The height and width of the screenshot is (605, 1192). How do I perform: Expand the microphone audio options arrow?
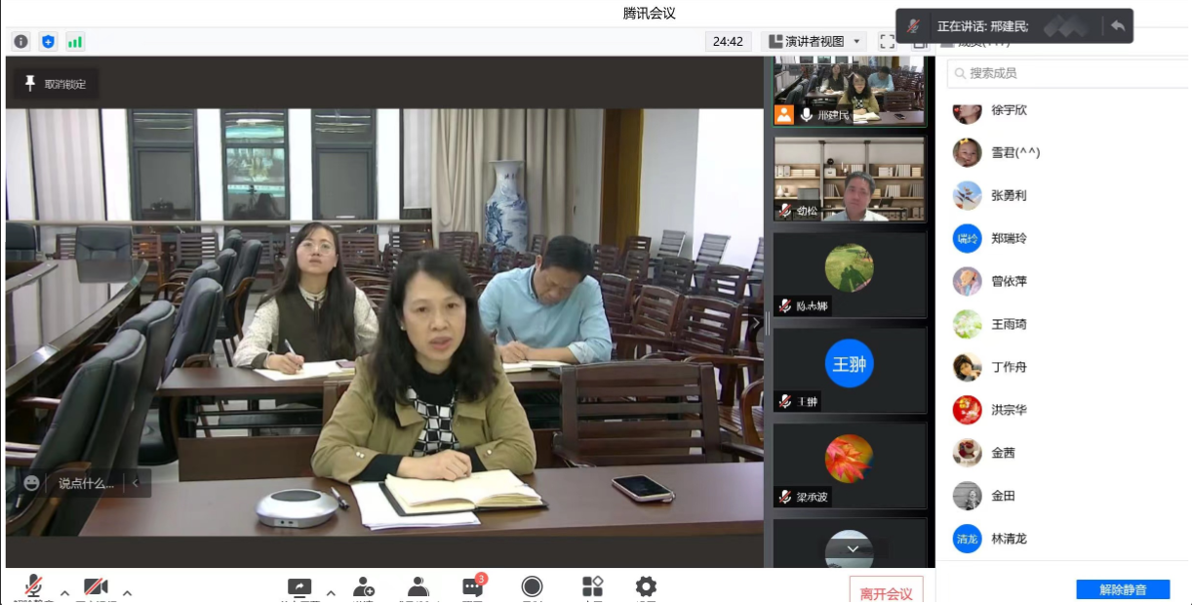[x=65, y=592]
